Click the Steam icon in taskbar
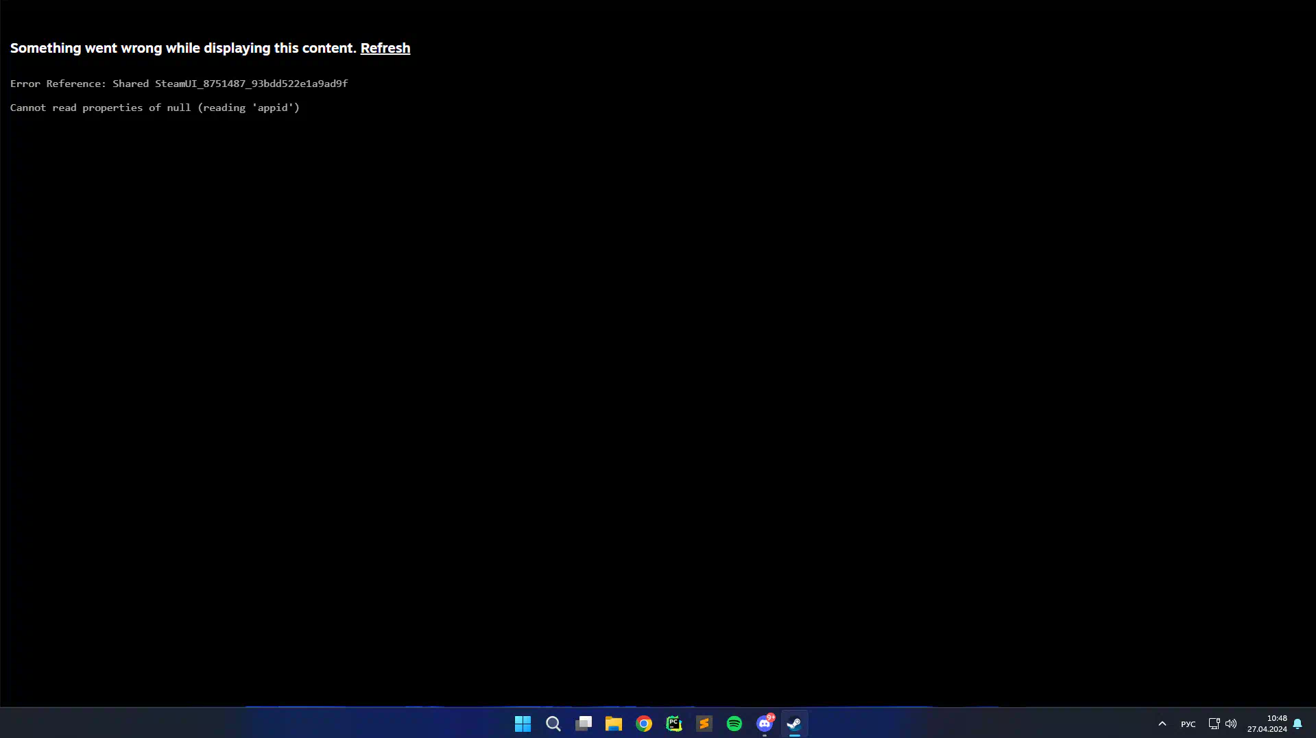Image resolution: width=1316 pixels, height=738 pixels. click(794, 724)
